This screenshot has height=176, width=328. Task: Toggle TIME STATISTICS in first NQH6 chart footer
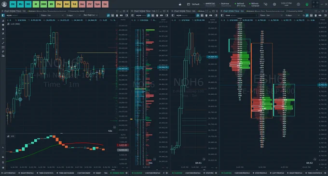coord(45,173)
